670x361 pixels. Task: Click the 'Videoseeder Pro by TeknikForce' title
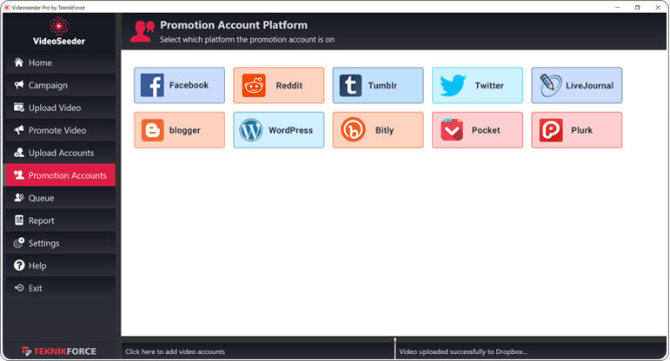tap(49, 7)
